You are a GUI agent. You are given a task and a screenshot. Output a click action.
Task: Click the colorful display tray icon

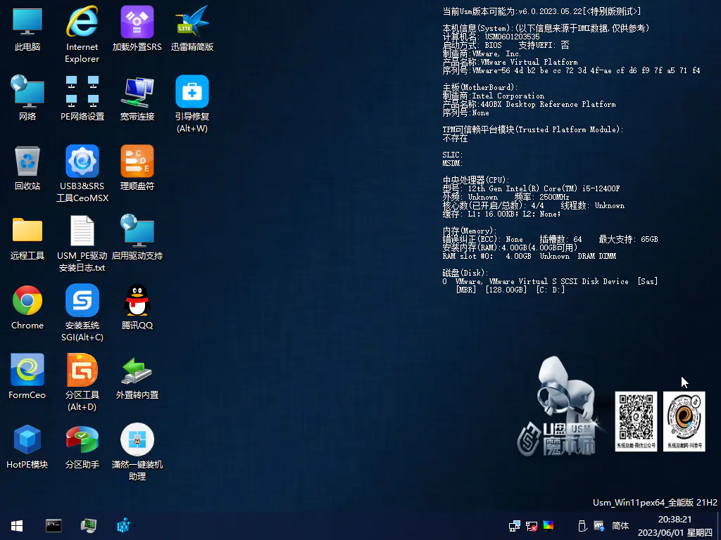pyautogui.click(x=548, y=525)
